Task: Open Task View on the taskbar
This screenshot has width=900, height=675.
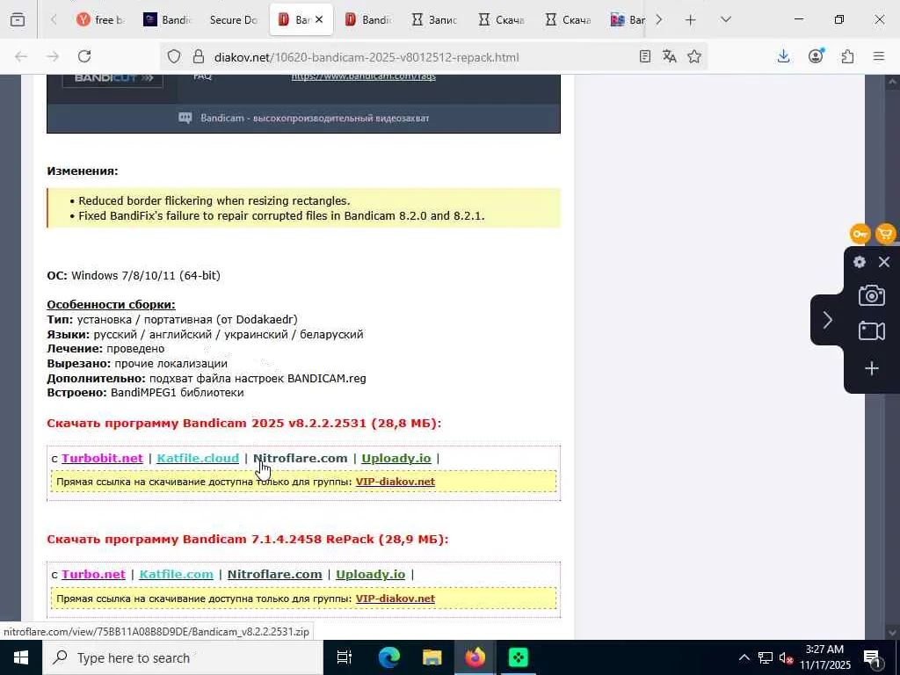Action: pyautogui.click(x=345, y=657)
